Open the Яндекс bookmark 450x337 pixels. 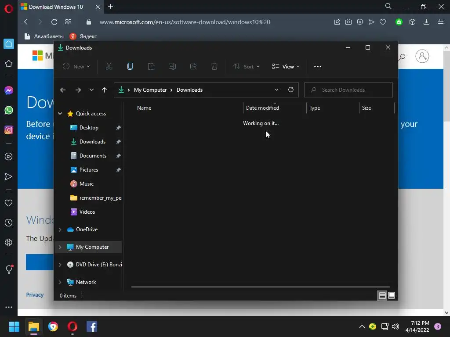(x=83, y=36)
